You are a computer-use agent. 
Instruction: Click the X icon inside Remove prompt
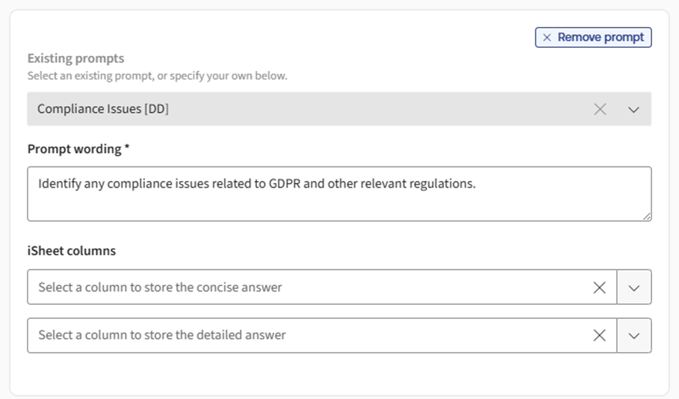[548, 37]
